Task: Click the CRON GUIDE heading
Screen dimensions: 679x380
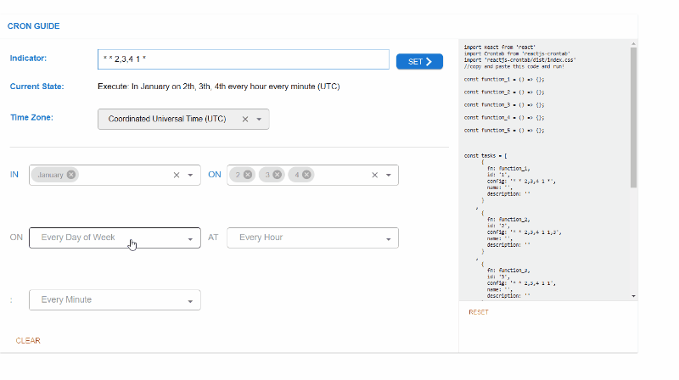Action: pos(34,26)
